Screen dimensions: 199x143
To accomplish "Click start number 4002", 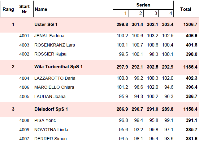I will click(x=24, y=54).
